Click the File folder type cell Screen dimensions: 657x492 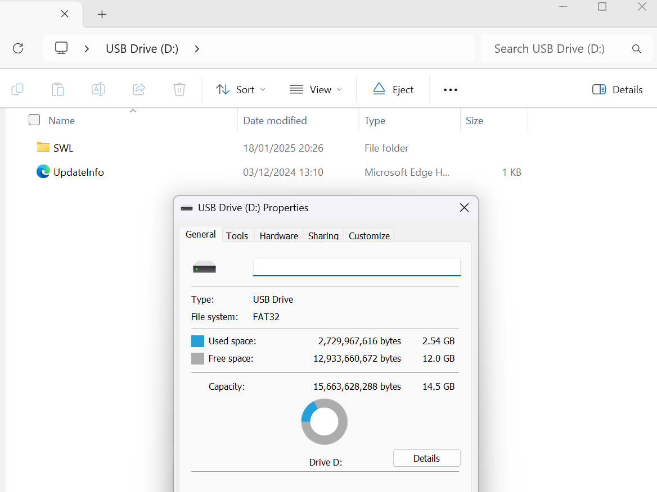(x=386, y=148)
